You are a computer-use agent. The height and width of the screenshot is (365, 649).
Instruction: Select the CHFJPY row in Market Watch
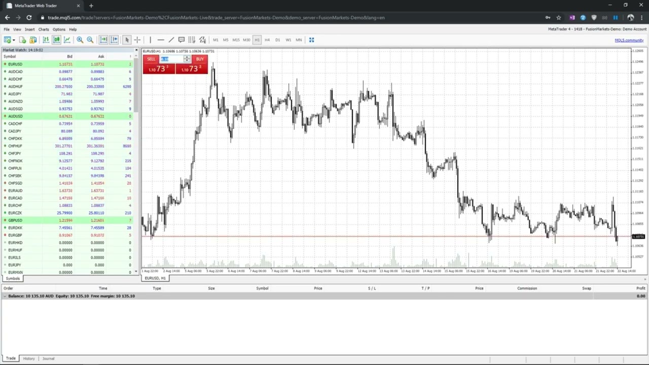click(68, 153)
